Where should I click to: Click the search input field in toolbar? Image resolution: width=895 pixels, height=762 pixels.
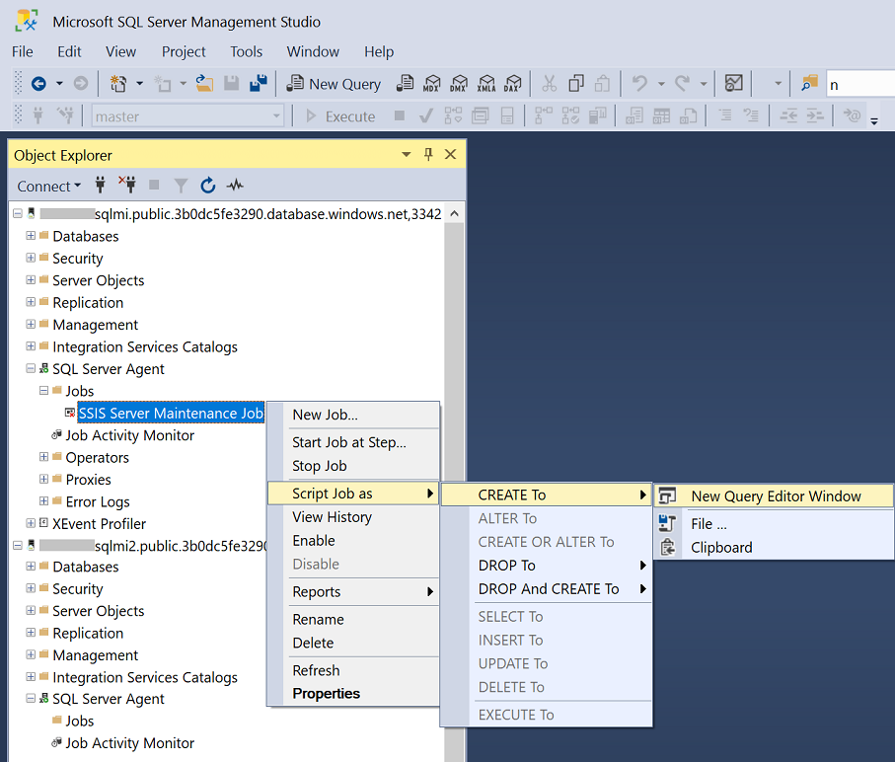coord(858,85)
